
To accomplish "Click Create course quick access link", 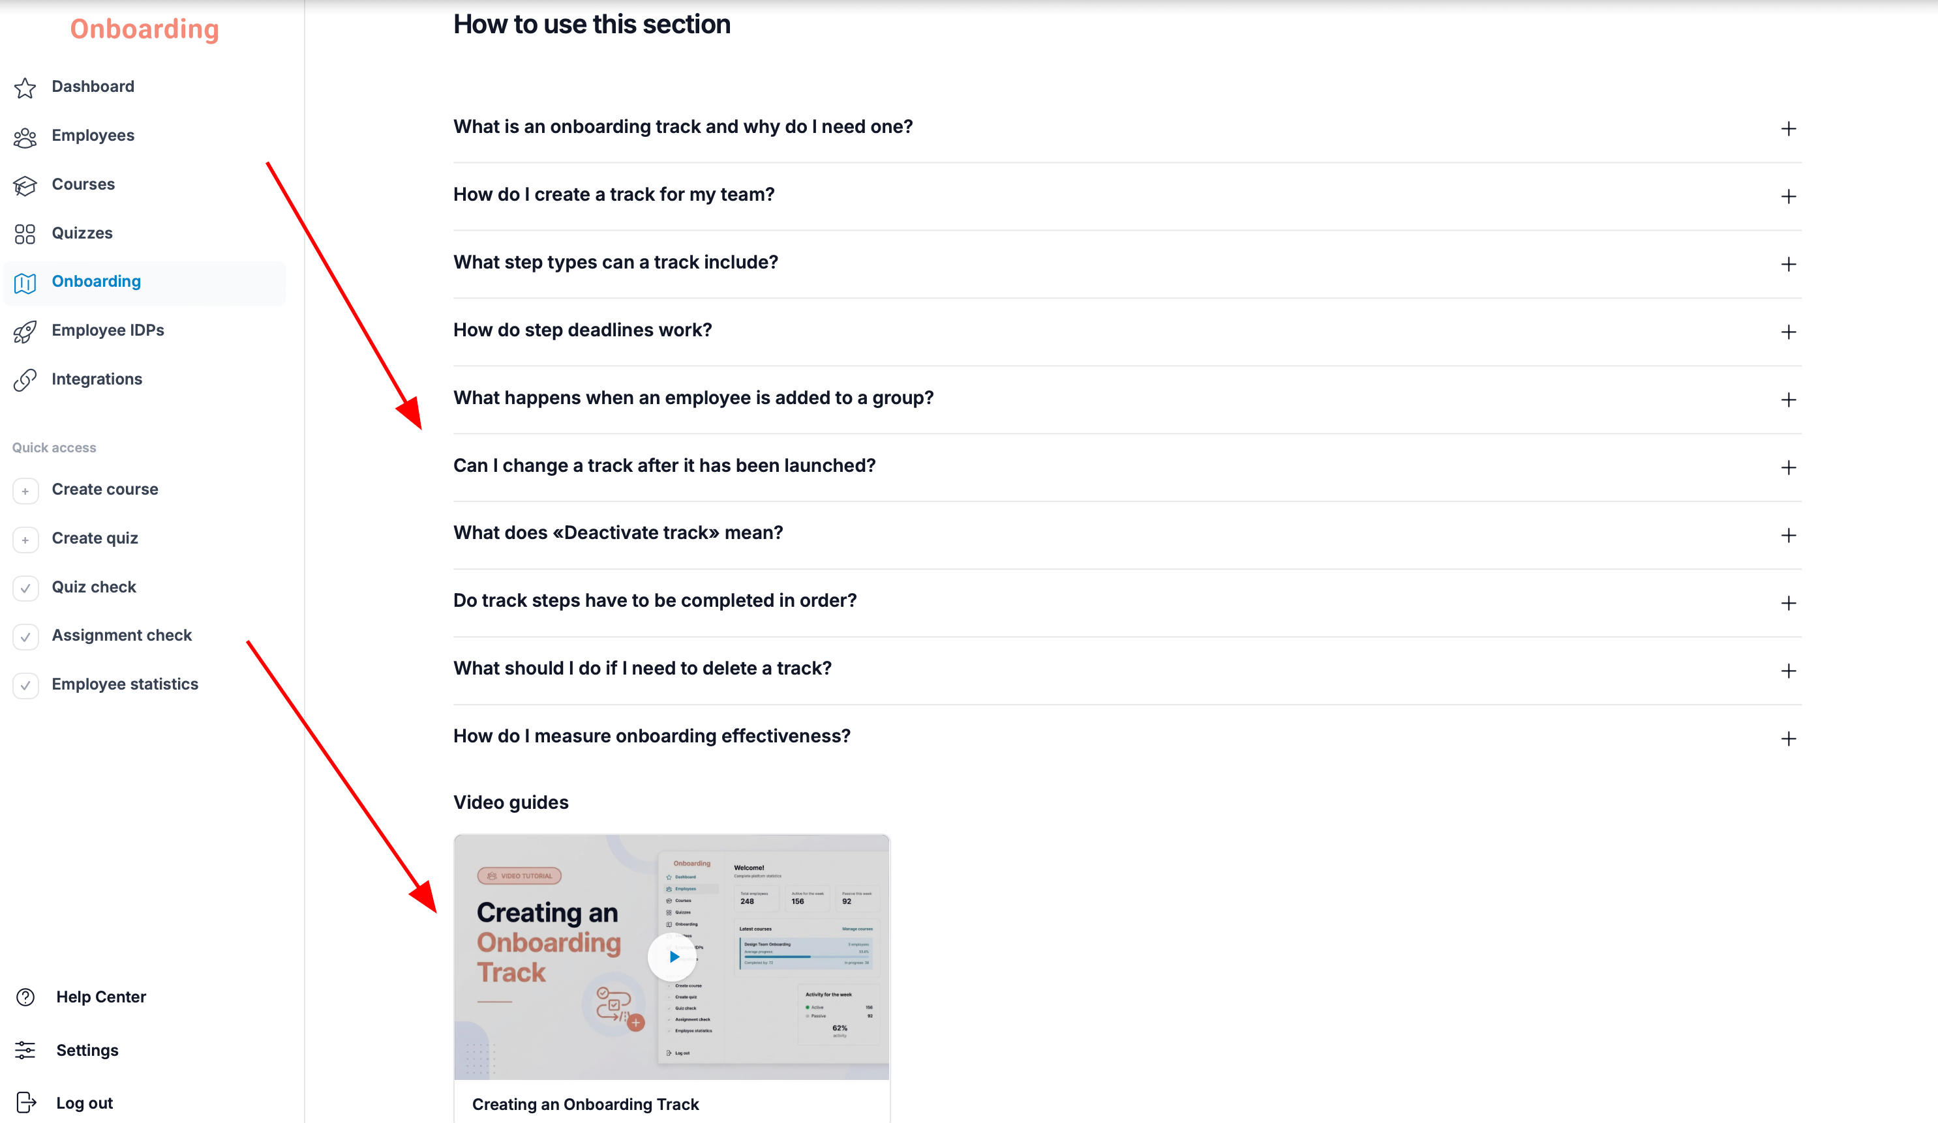I will click(104, 489).
